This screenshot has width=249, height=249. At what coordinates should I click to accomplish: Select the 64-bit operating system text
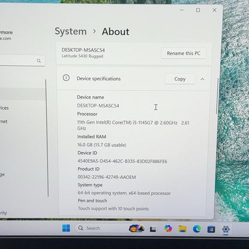[x=124, y=193]
